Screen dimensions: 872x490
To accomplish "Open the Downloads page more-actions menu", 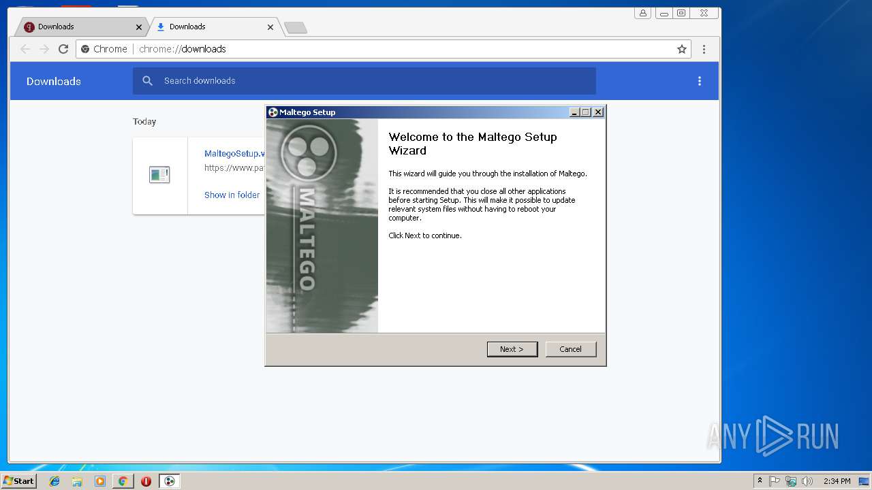I will pyautogui.click(x=699, y=81).
